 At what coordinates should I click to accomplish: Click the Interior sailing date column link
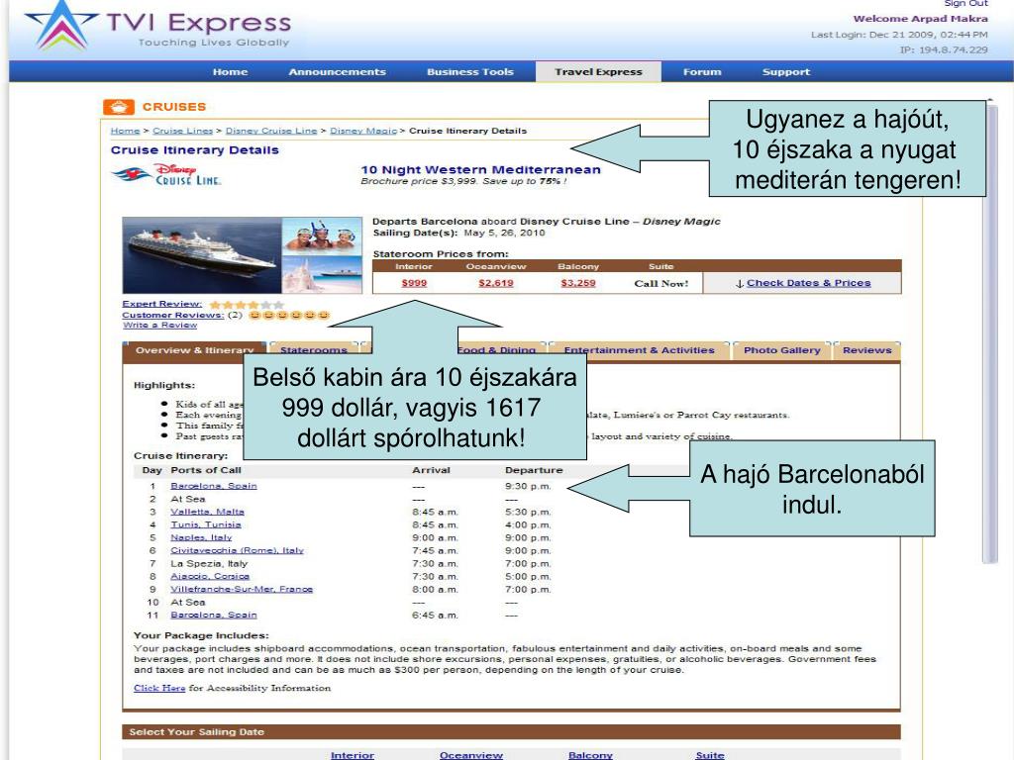pyautogui.click(x=352, y=755)
